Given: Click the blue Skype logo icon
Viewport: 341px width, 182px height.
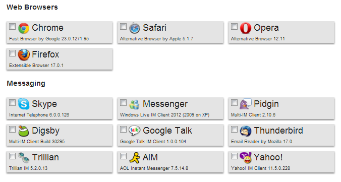Looking at the screenshot, I should coord(24,104).
